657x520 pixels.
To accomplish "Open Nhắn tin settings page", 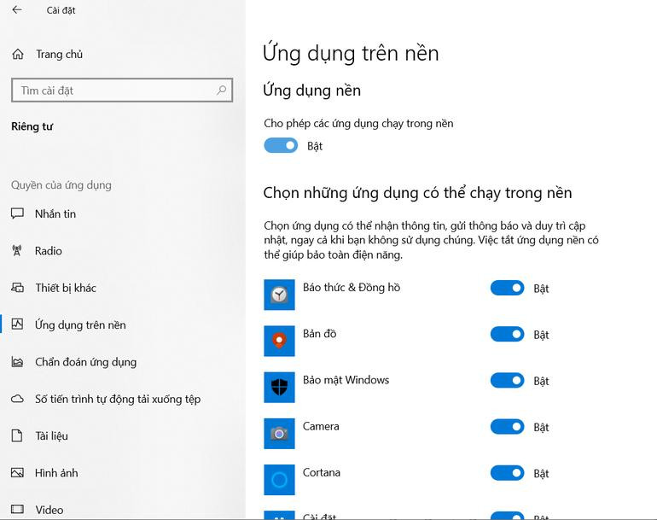I will pyautogui.click(x=55, y=213).
